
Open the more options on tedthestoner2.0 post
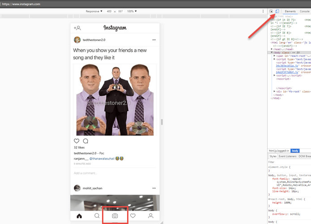[x=154, y=40]
